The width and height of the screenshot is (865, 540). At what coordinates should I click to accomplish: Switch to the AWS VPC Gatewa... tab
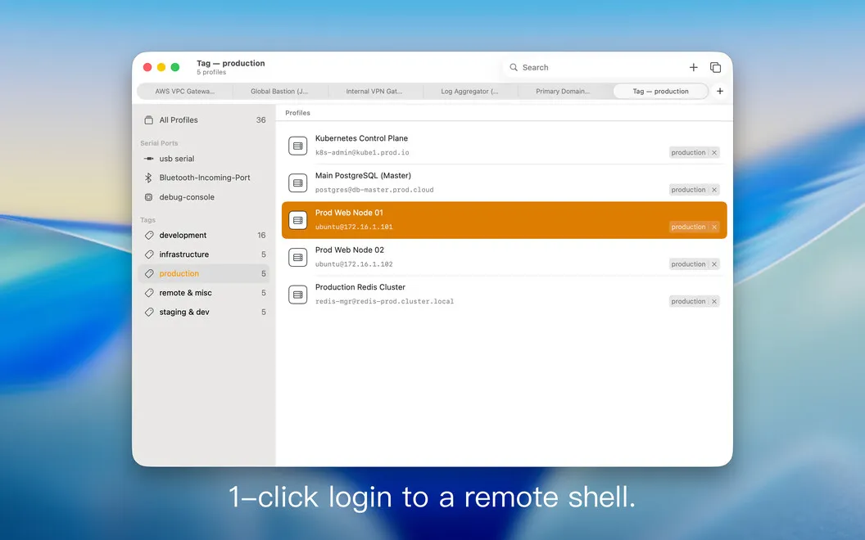(185, 92)
